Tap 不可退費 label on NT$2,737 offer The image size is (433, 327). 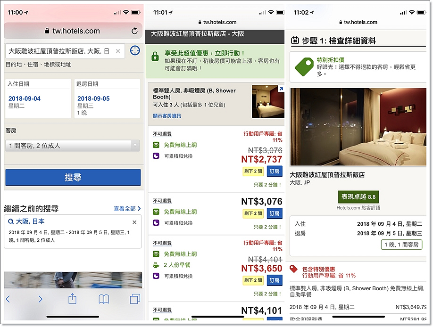(162, 134)
